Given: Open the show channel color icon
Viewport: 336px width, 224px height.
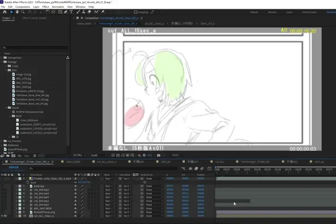Looking at the screenshot, I should pos(139,155).
